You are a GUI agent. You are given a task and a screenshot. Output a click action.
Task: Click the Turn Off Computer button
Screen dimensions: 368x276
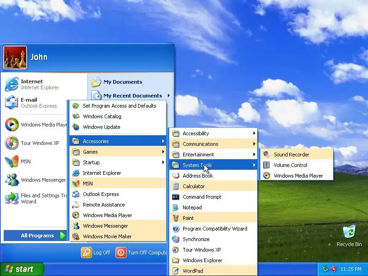point(141,253)
